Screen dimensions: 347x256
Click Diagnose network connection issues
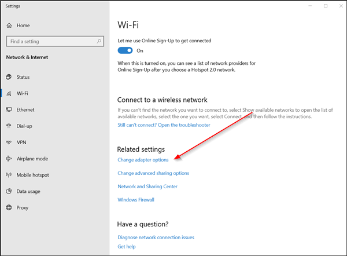pos(156,237)
